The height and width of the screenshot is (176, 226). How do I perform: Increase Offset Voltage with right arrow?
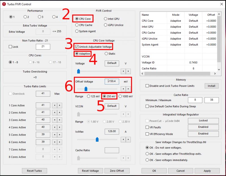click(x=128, y=89)
